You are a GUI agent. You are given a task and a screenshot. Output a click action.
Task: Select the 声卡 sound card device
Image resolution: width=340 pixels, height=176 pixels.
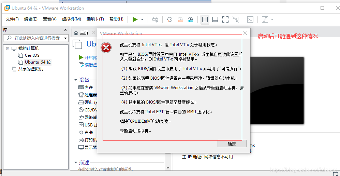[x=88, y=132]
